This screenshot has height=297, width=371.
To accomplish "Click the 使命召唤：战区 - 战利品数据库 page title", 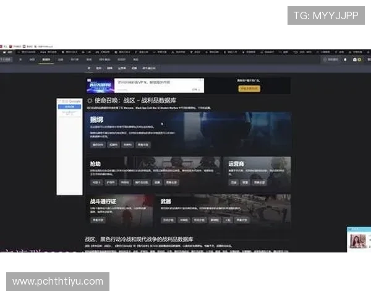I will tap(135, 100).
